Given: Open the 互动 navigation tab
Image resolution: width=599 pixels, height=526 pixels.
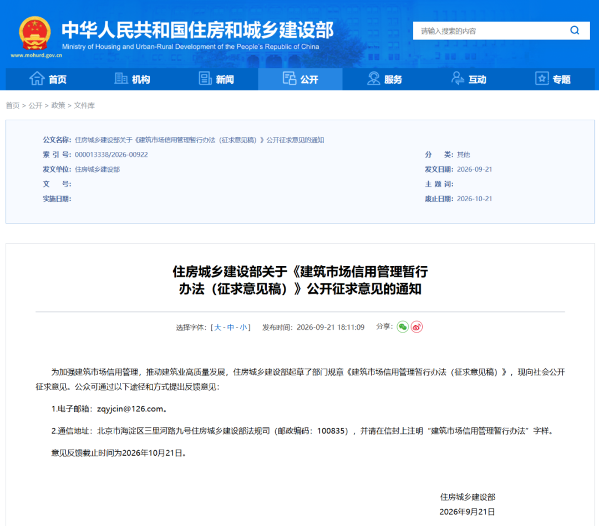Looking at the screenshot, I should [x=468, y=79].
